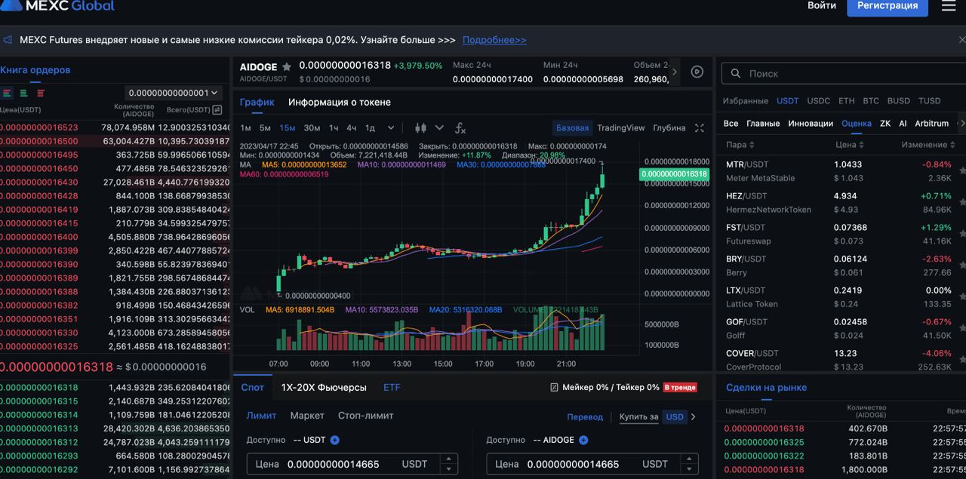Viewport: 966px width, 479px height.
Task: Sort the market list by Цена
Action: click(x=850, y=145)
